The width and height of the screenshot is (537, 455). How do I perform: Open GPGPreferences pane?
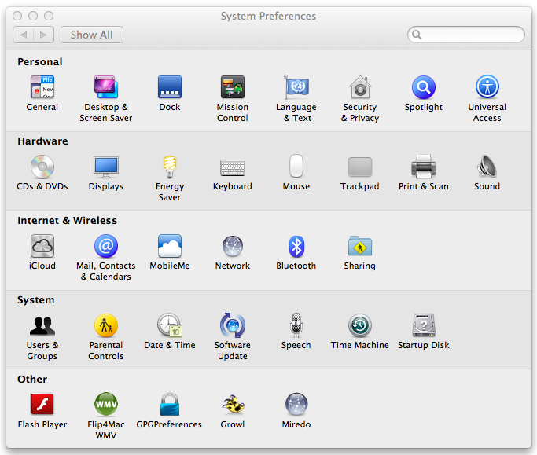(x=169, y=405)
